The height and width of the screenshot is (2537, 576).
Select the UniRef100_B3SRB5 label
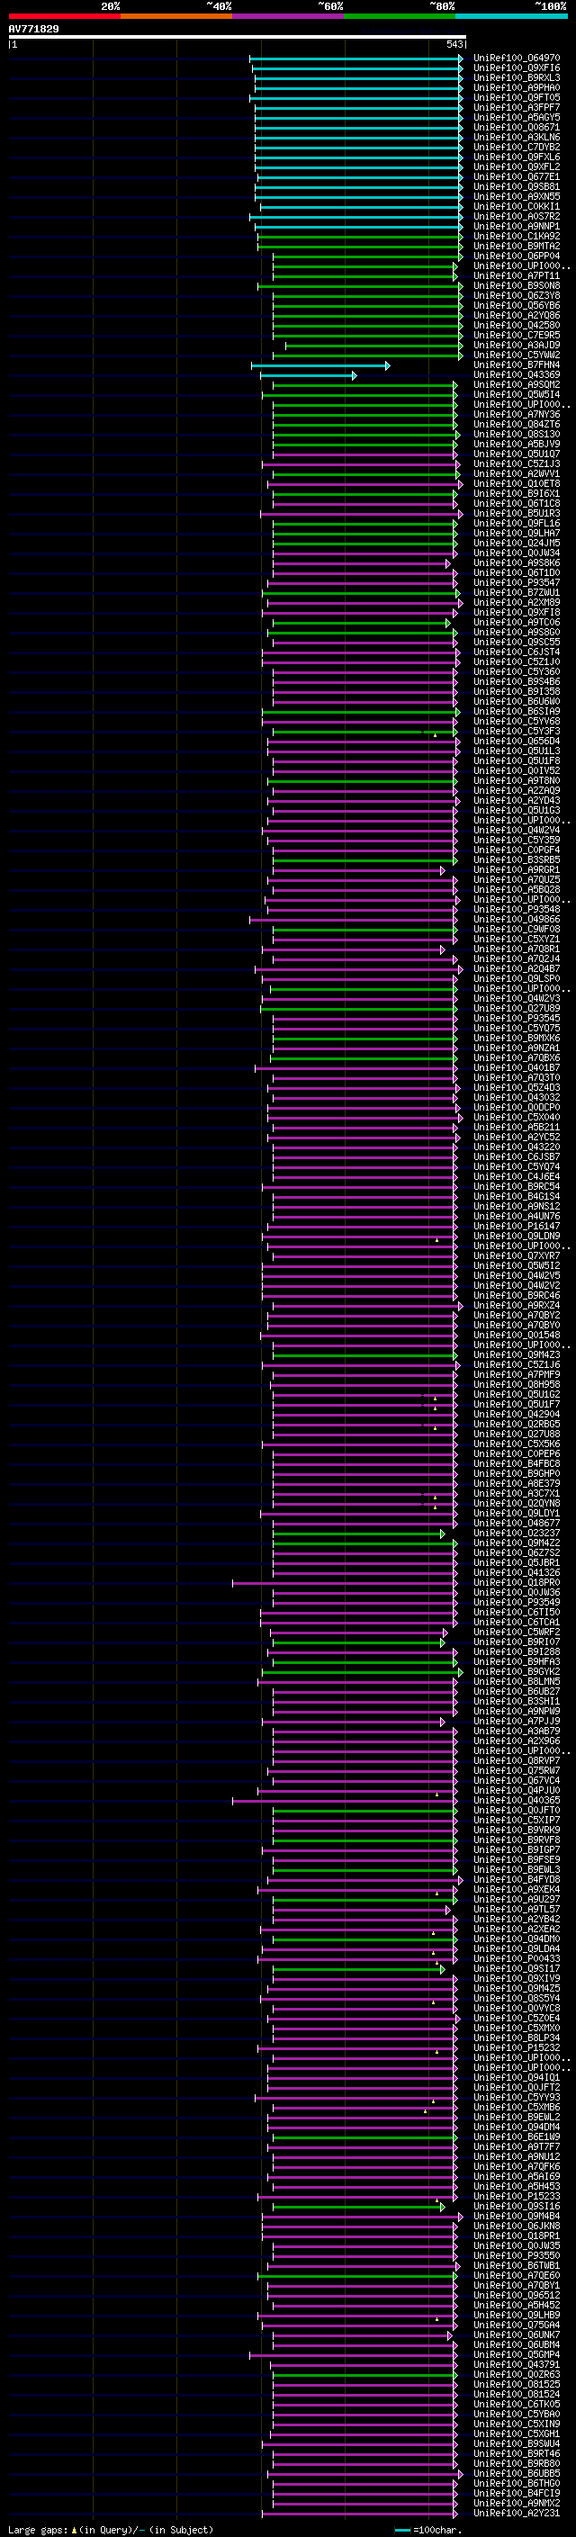click(517, 859)
